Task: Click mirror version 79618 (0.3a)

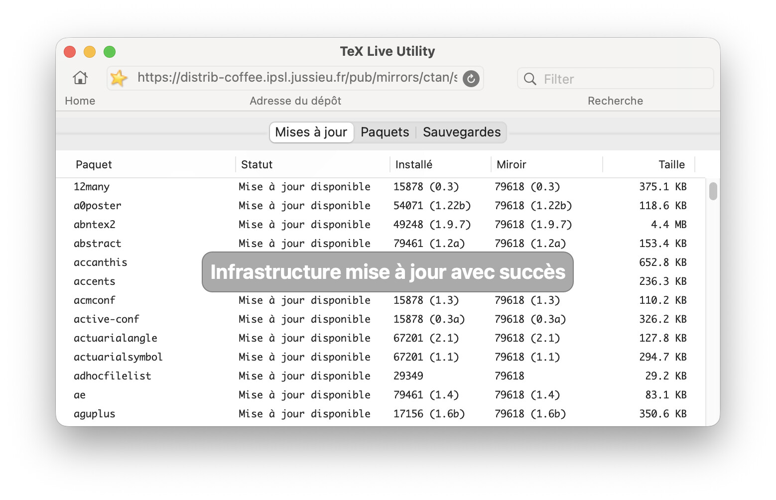Action: (x=530, y=319)
